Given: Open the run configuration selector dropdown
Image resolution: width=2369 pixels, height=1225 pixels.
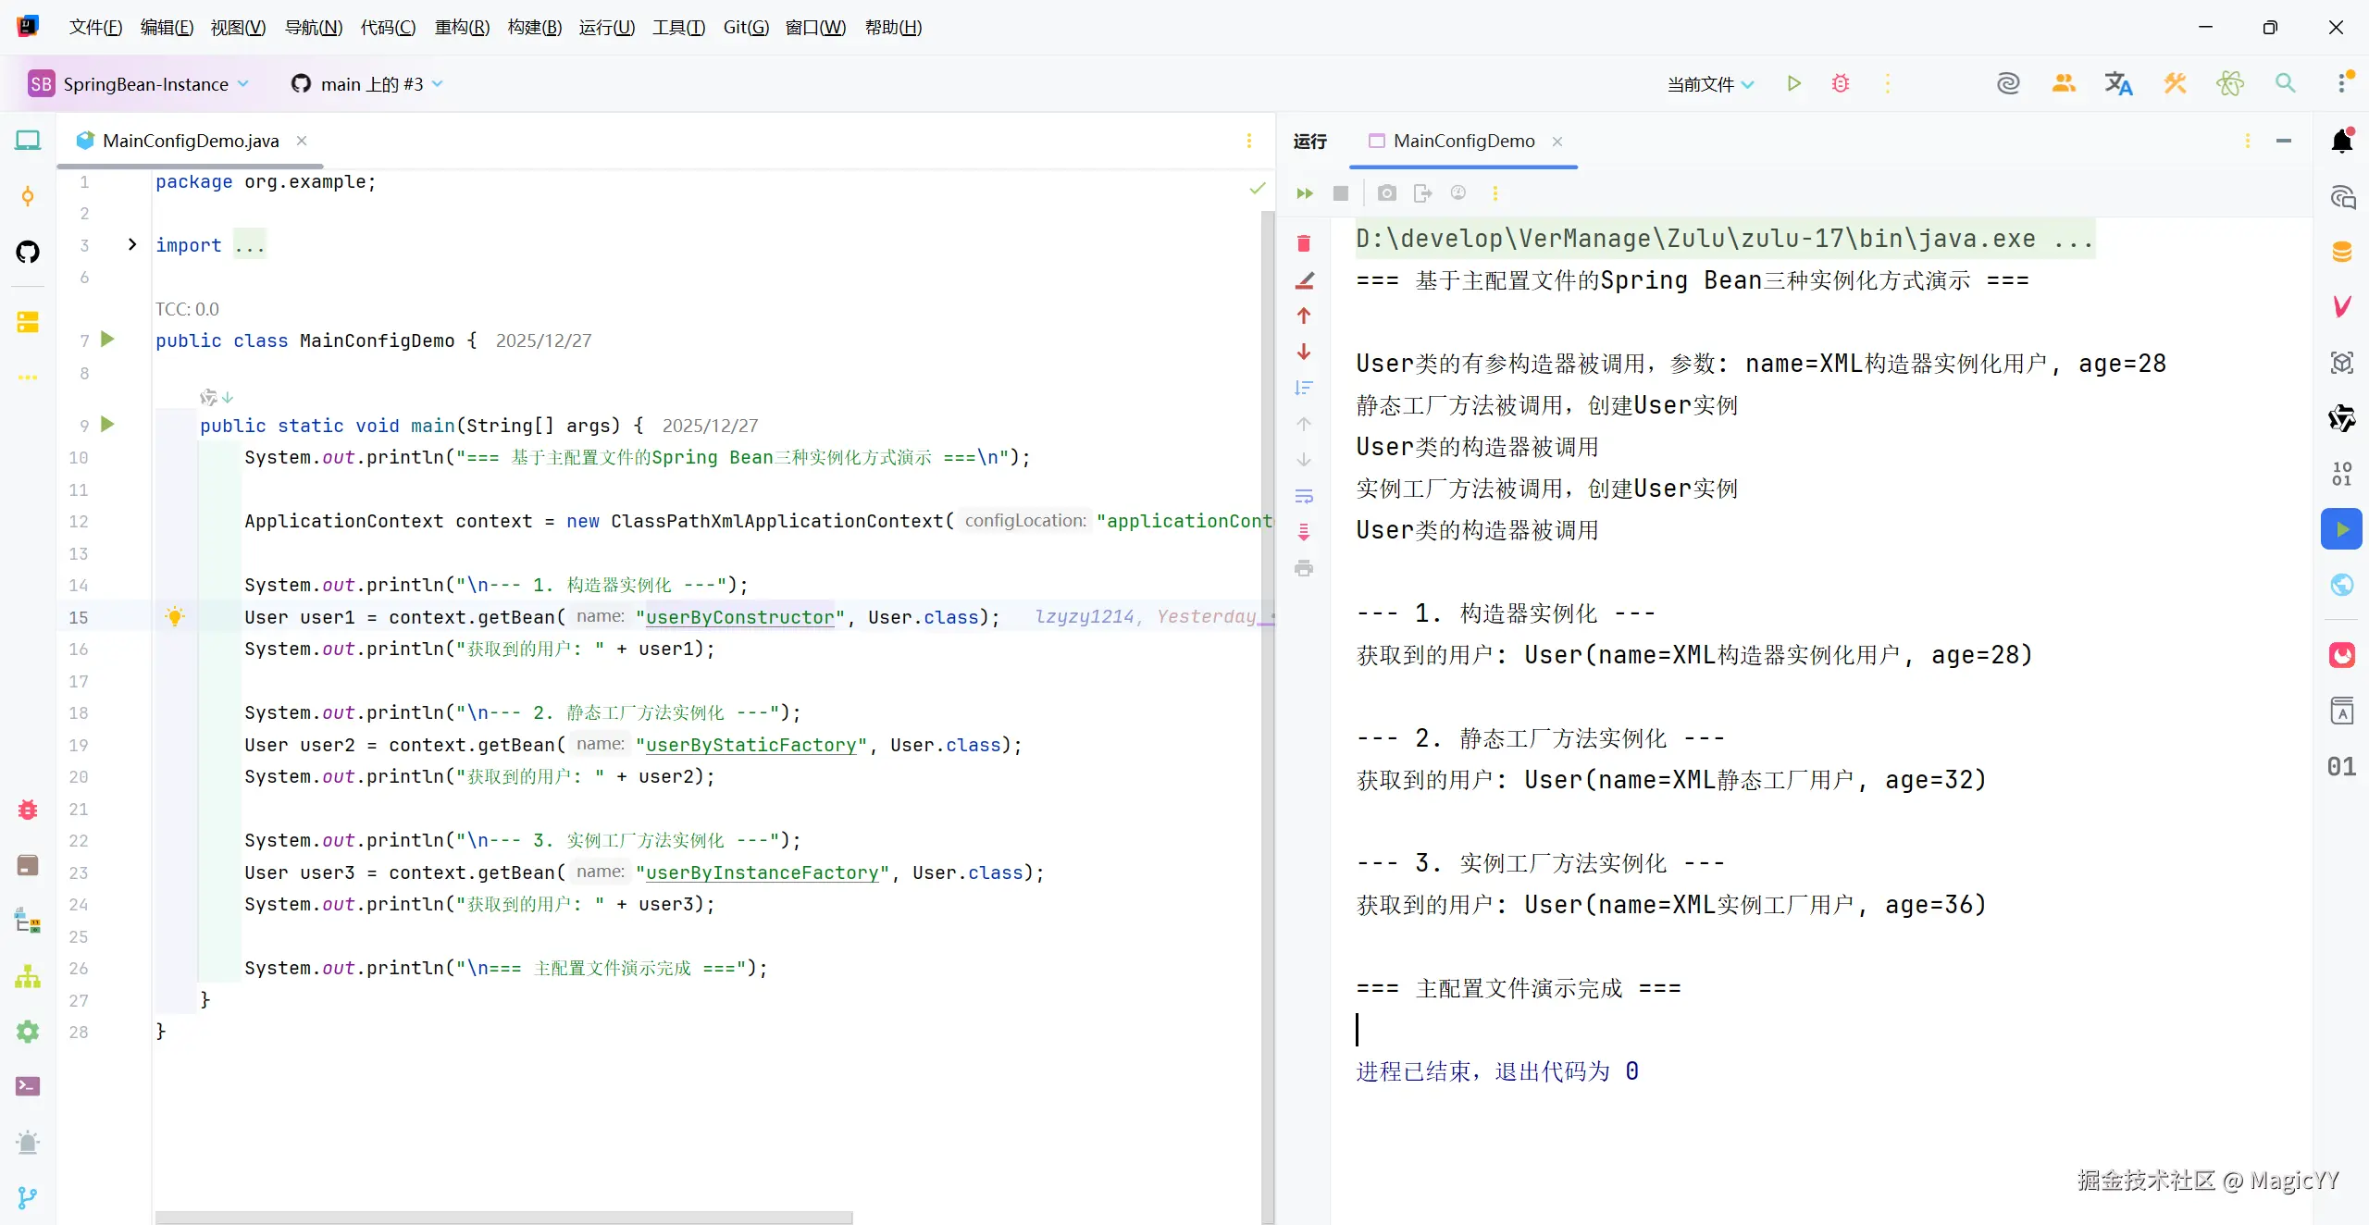Looking at the screenshot, I should click(1710, 84).
